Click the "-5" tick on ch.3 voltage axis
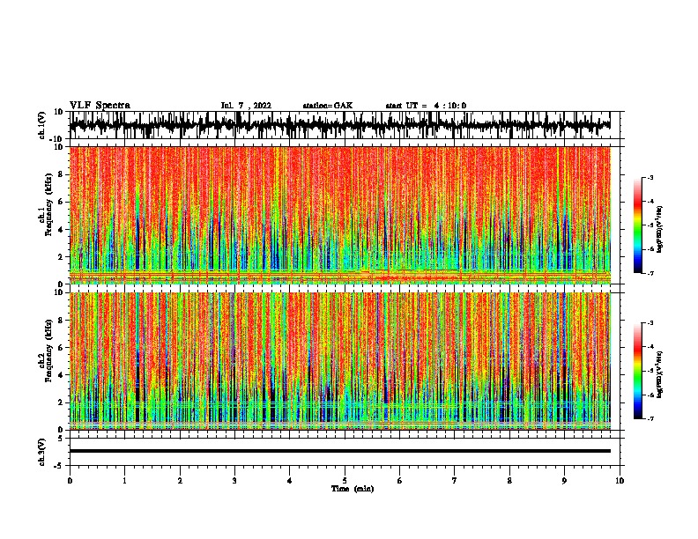Viewport: 698px width, 539px height. [x=59, y=466]
